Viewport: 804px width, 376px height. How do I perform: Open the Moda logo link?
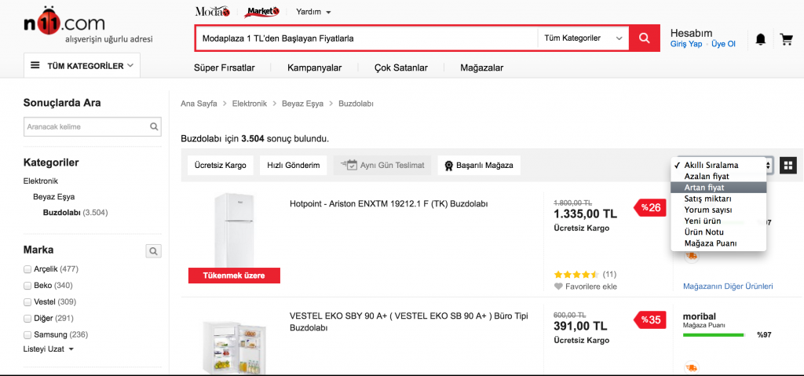212,11
